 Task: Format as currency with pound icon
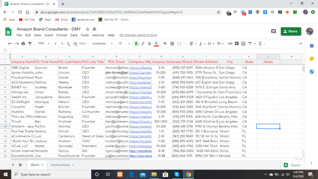(56, 44)
